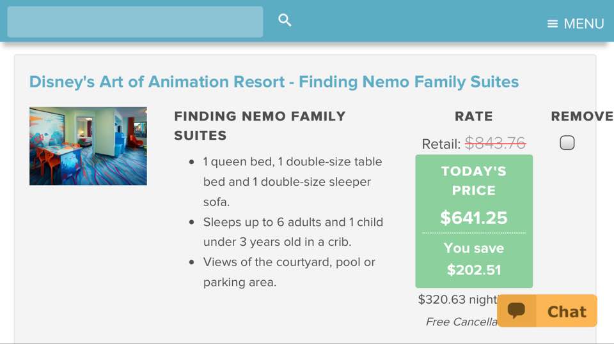This screenshot has height=344, width=614.
Task: Click the magnifying glass search icon
Action: (x=285, y=20)
